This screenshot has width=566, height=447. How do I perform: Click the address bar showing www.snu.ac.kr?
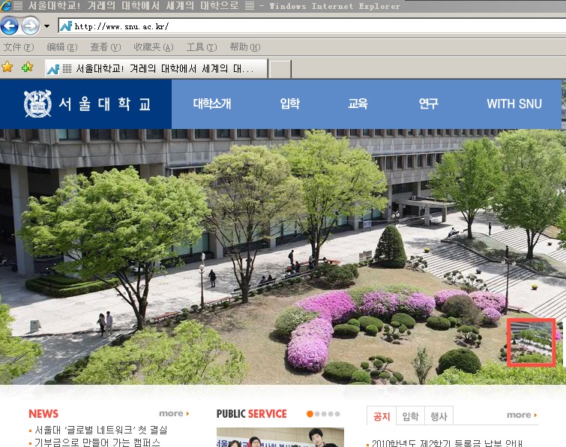click(313, 26)
